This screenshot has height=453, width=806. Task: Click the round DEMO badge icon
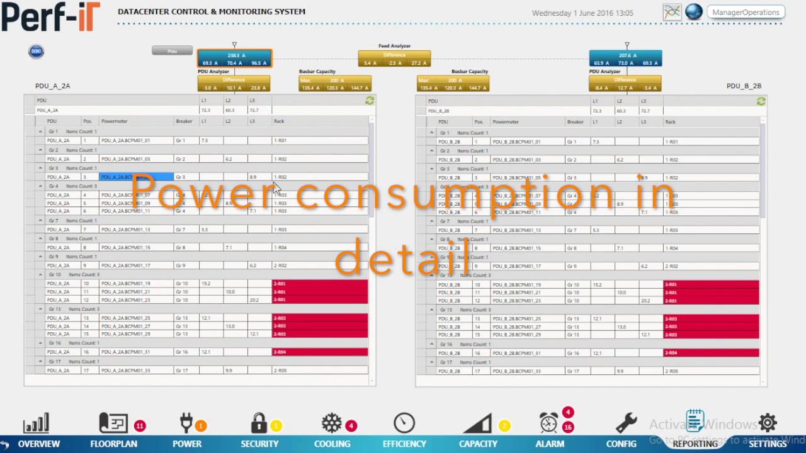click(x=36, y=52)
